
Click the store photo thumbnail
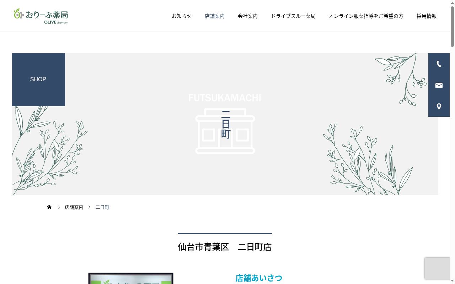(131, 278)
